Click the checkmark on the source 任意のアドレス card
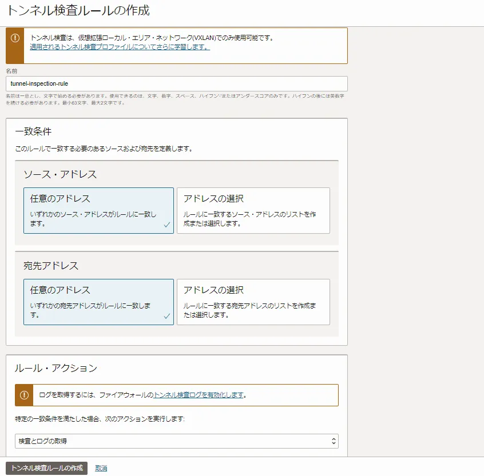484x476 pixels. tap(167, 225)
